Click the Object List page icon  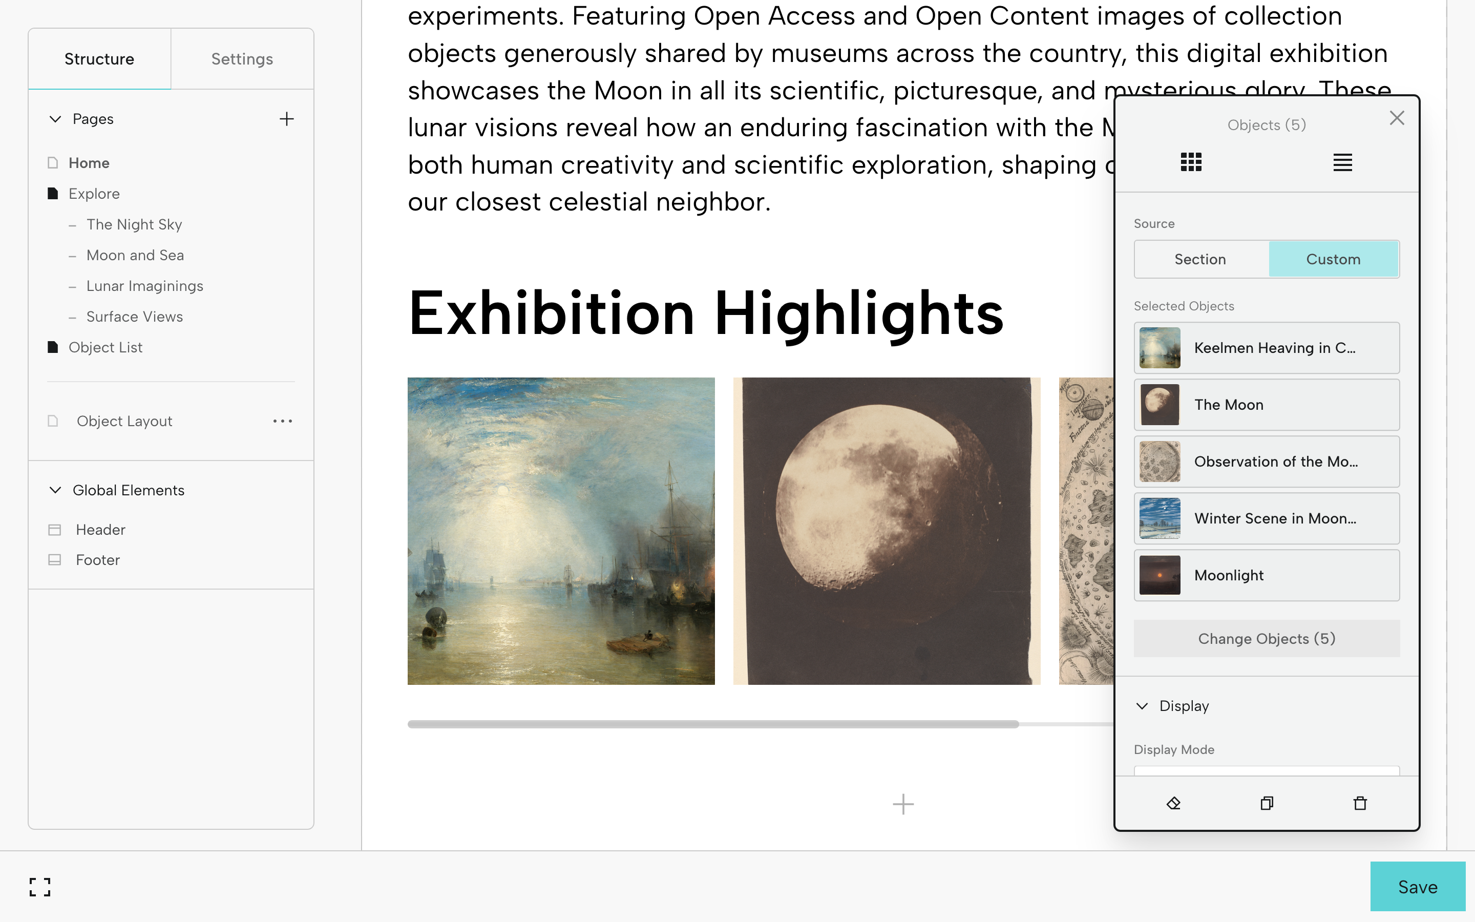(x=53, y=347)
